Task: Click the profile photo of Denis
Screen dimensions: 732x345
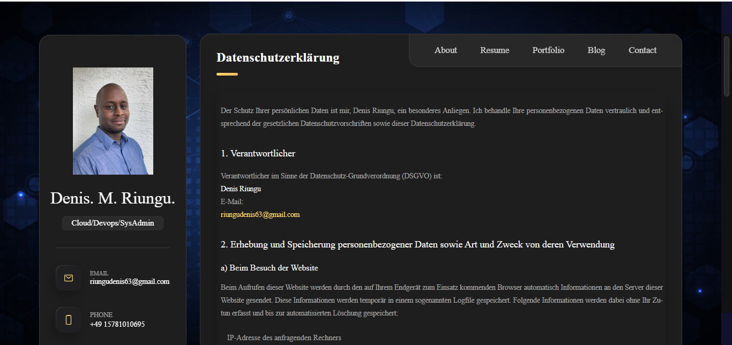Action: point(113,121)
